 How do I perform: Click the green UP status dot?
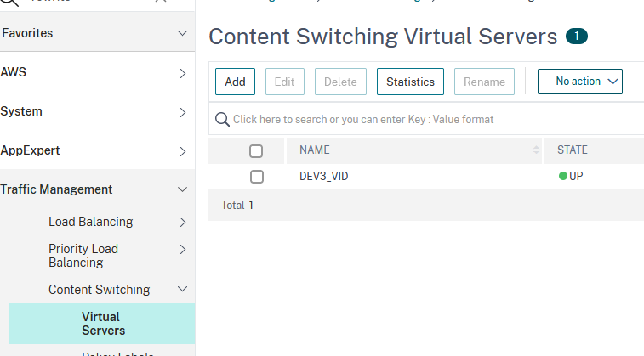point(562,177)
